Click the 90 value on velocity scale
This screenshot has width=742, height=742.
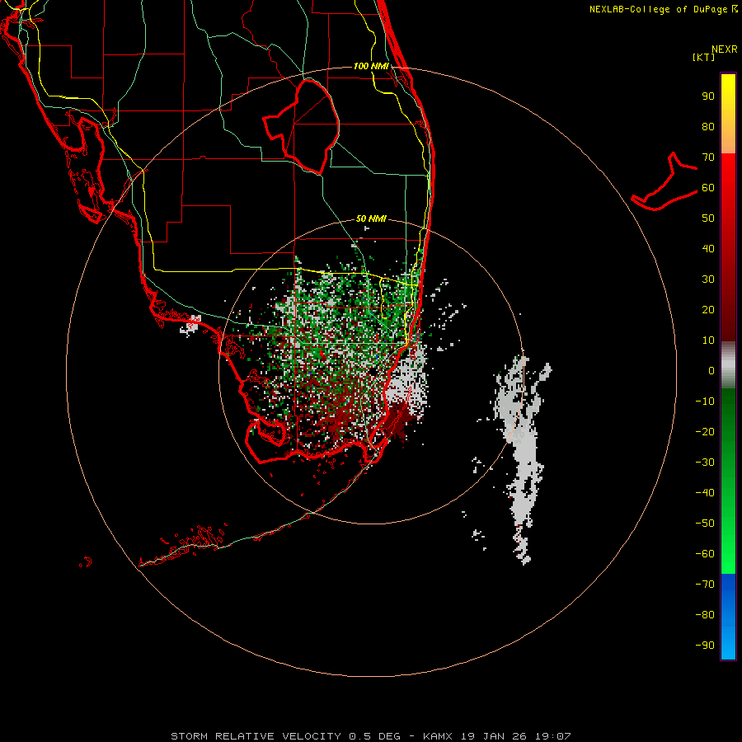tap(708, 96)
